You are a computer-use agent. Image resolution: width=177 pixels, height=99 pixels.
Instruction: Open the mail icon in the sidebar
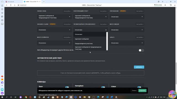tap(2, 79)
